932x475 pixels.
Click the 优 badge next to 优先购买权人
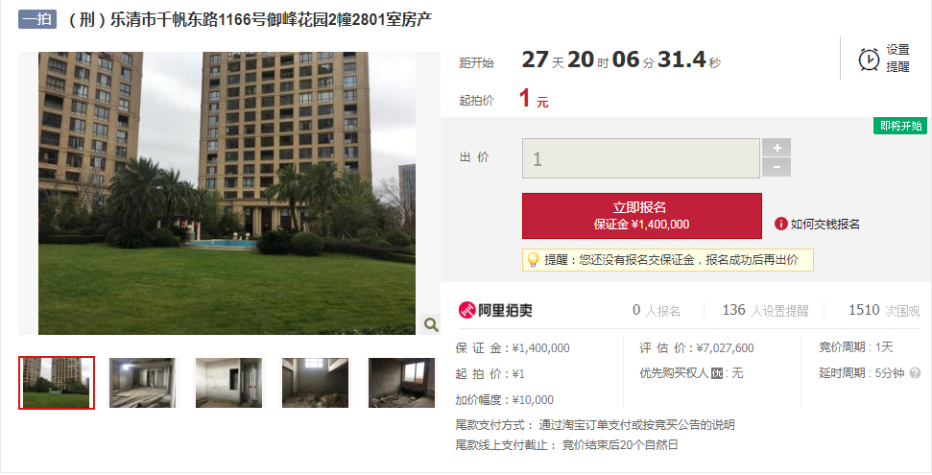717,373
